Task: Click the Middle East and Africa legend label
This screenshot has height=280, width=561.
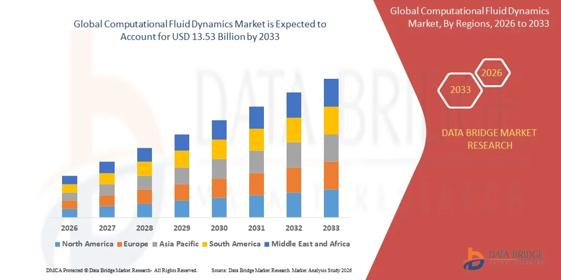Action: point(310,244)
